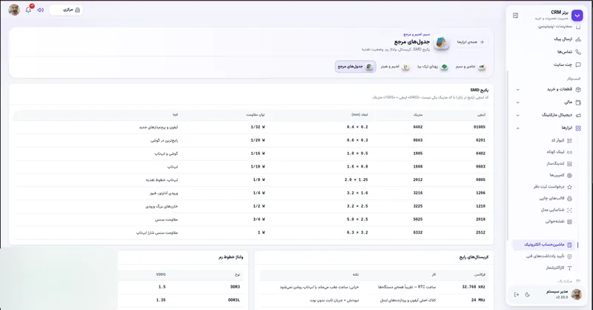
Task: Expand the دیجیتال مارکتینگ section chevron
Action: pyautogui.click(x=517, y=116)
